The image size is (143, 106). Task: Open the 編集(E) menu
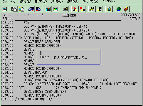[x=25, y=1]
